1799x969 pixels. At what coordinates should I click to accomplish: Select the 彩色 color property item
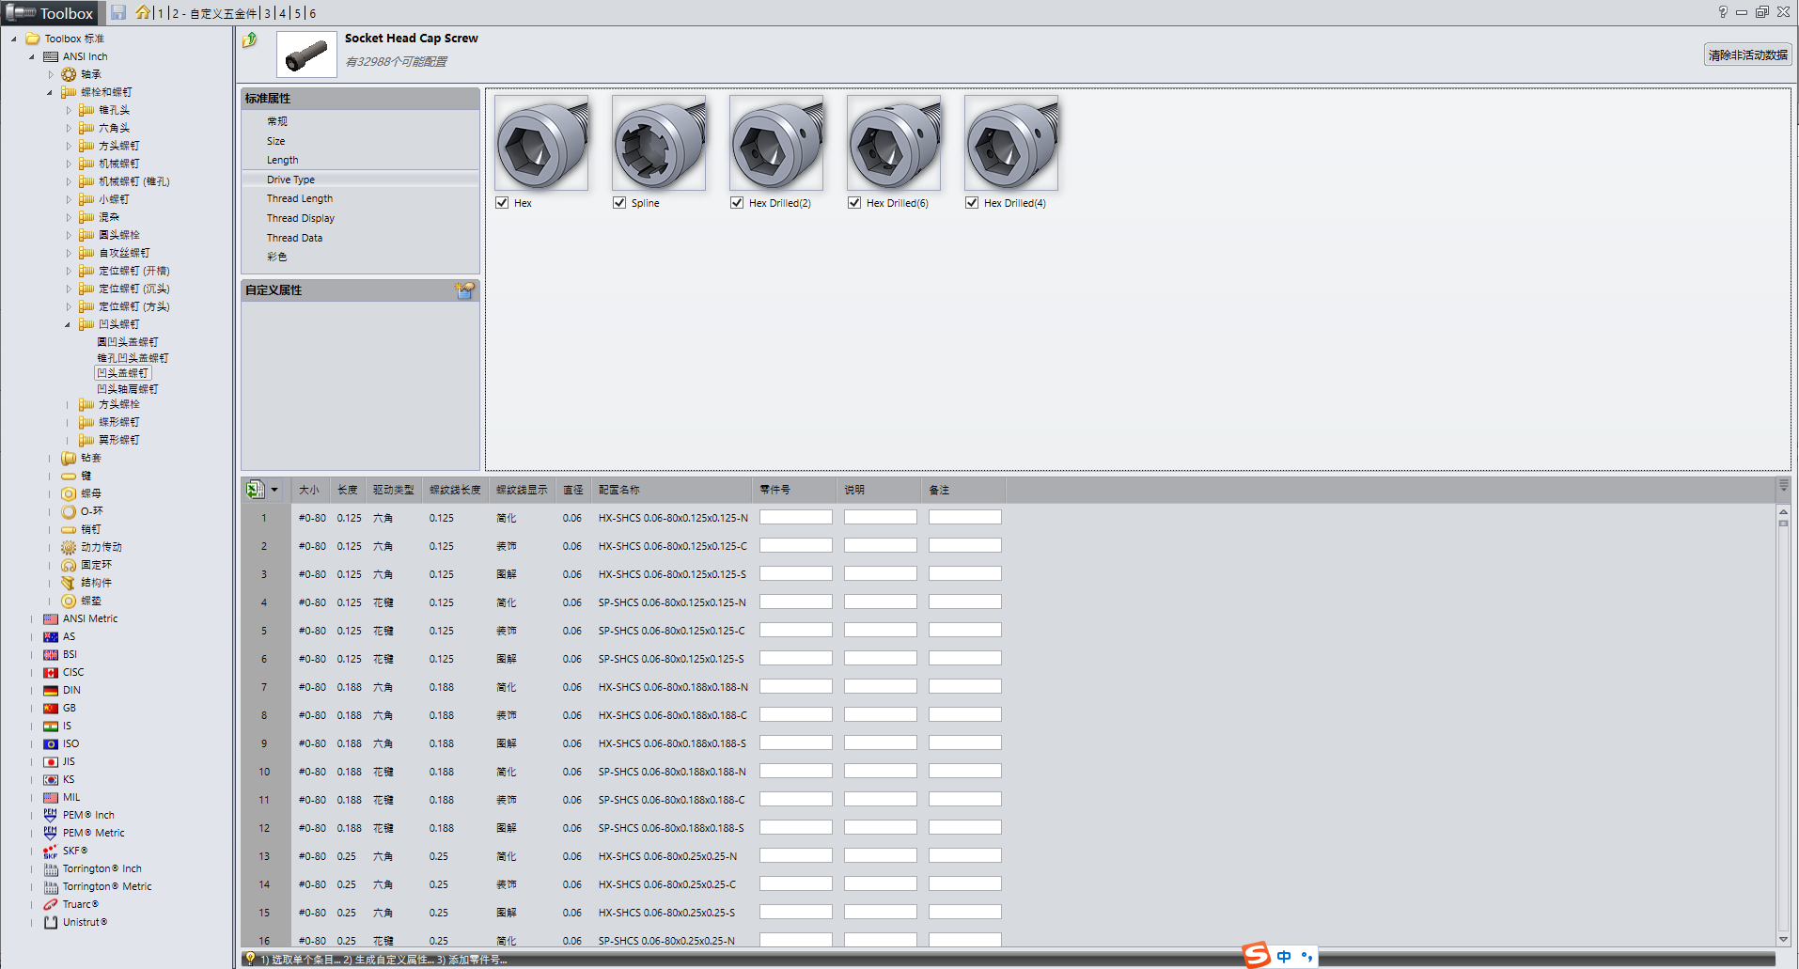tap(276, 258)
